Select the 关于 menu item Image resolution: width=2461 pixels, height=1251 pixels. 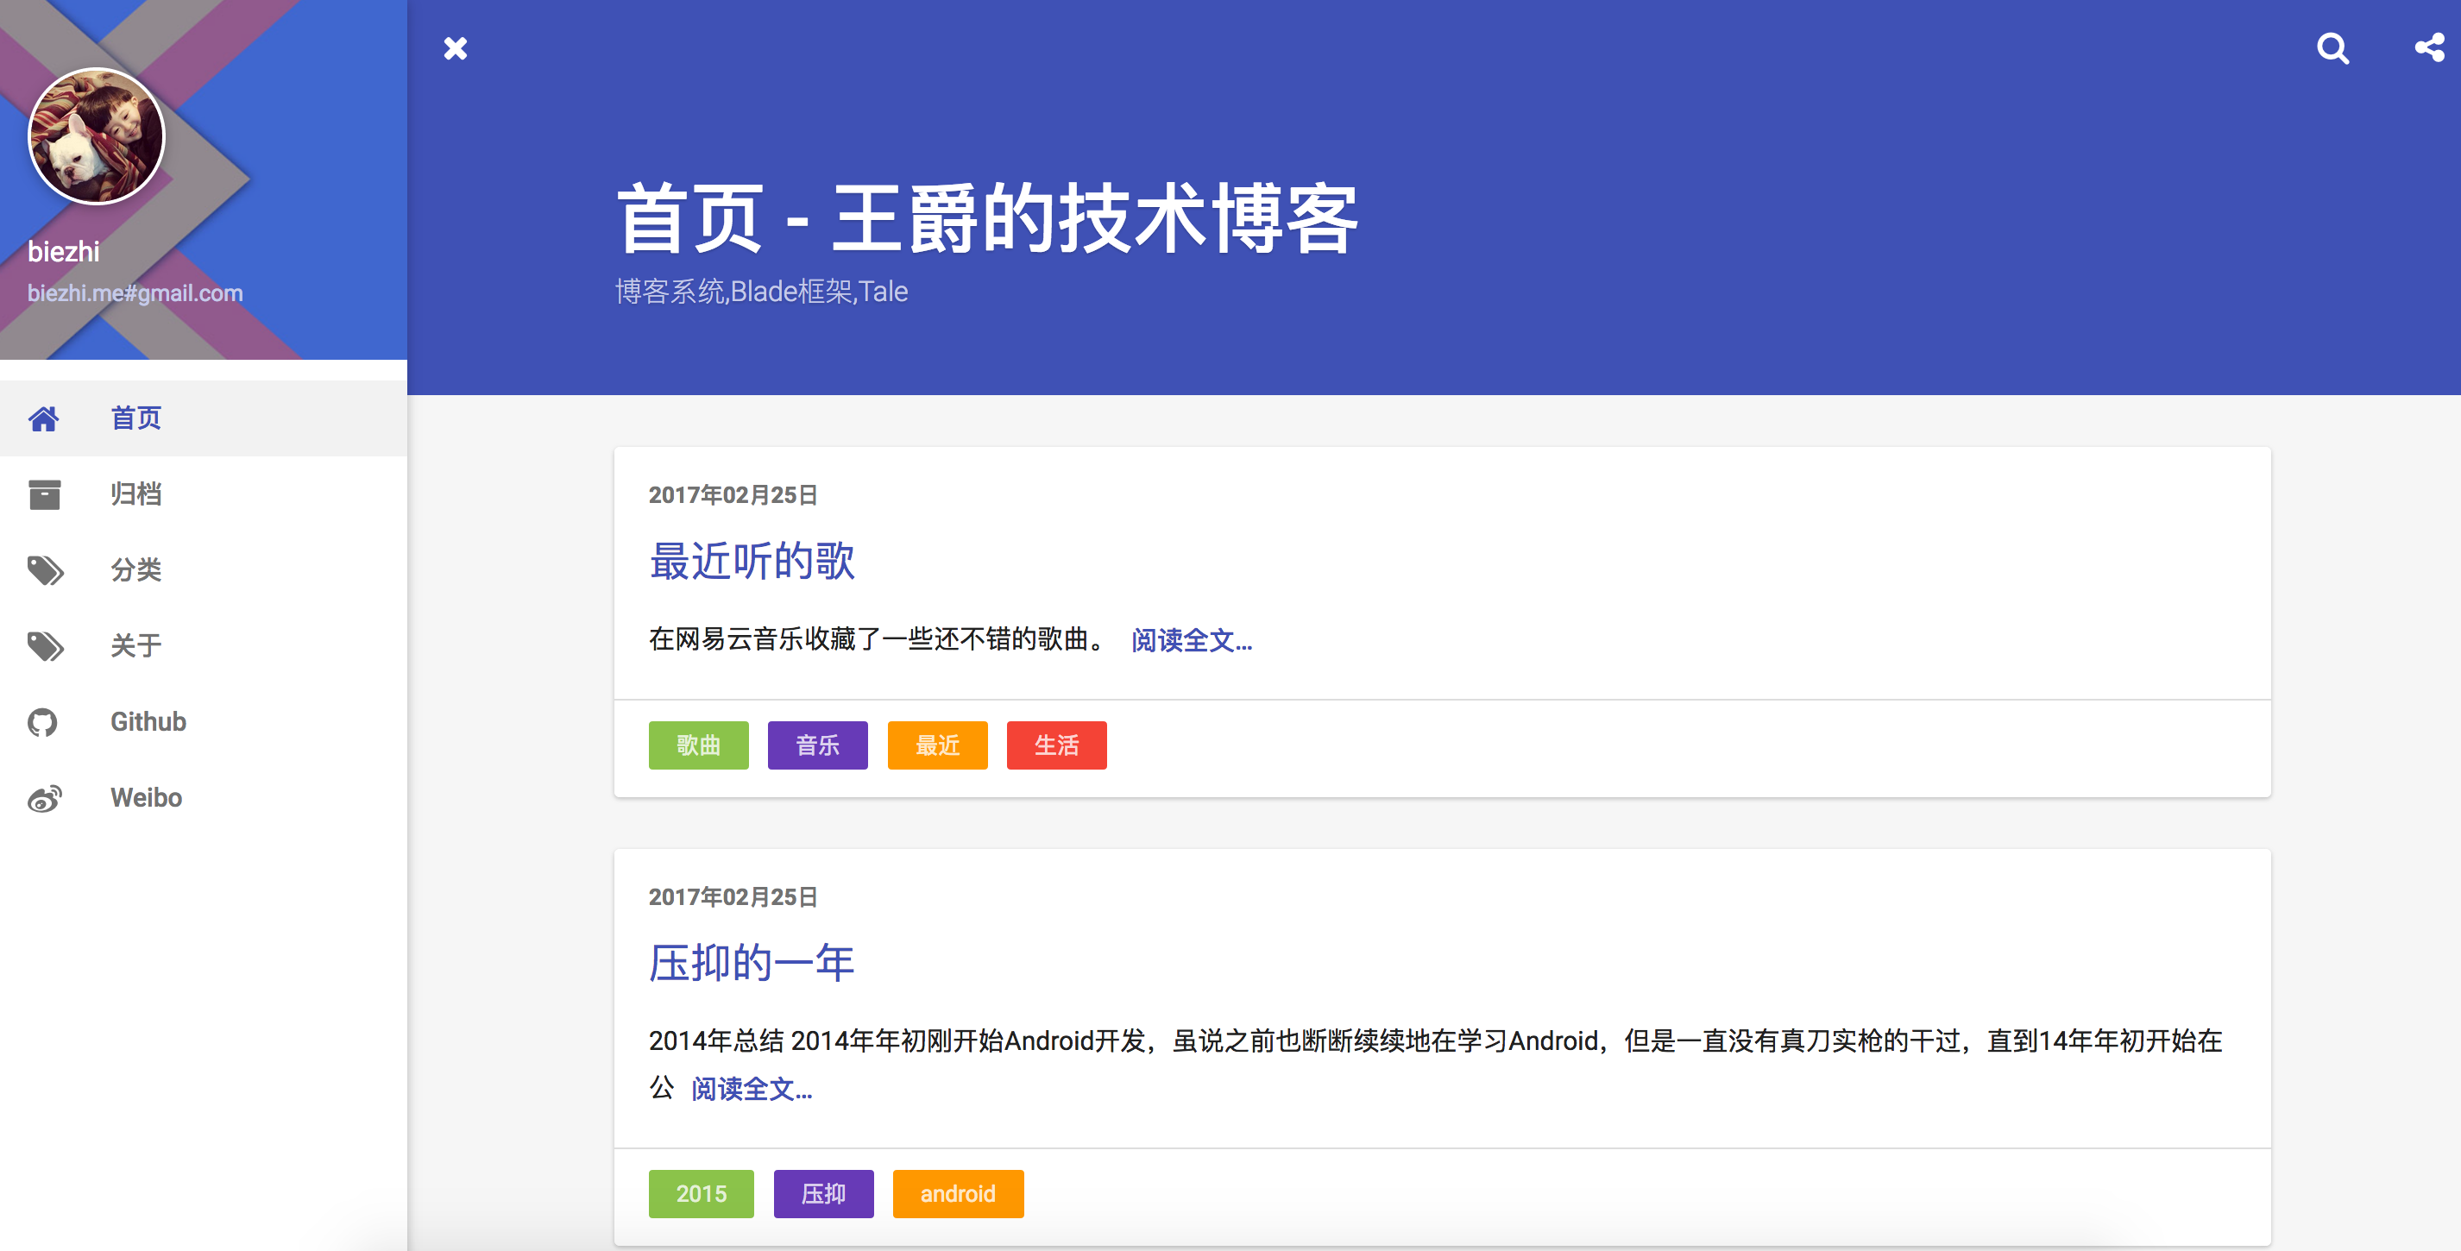(x=135, y=646)
